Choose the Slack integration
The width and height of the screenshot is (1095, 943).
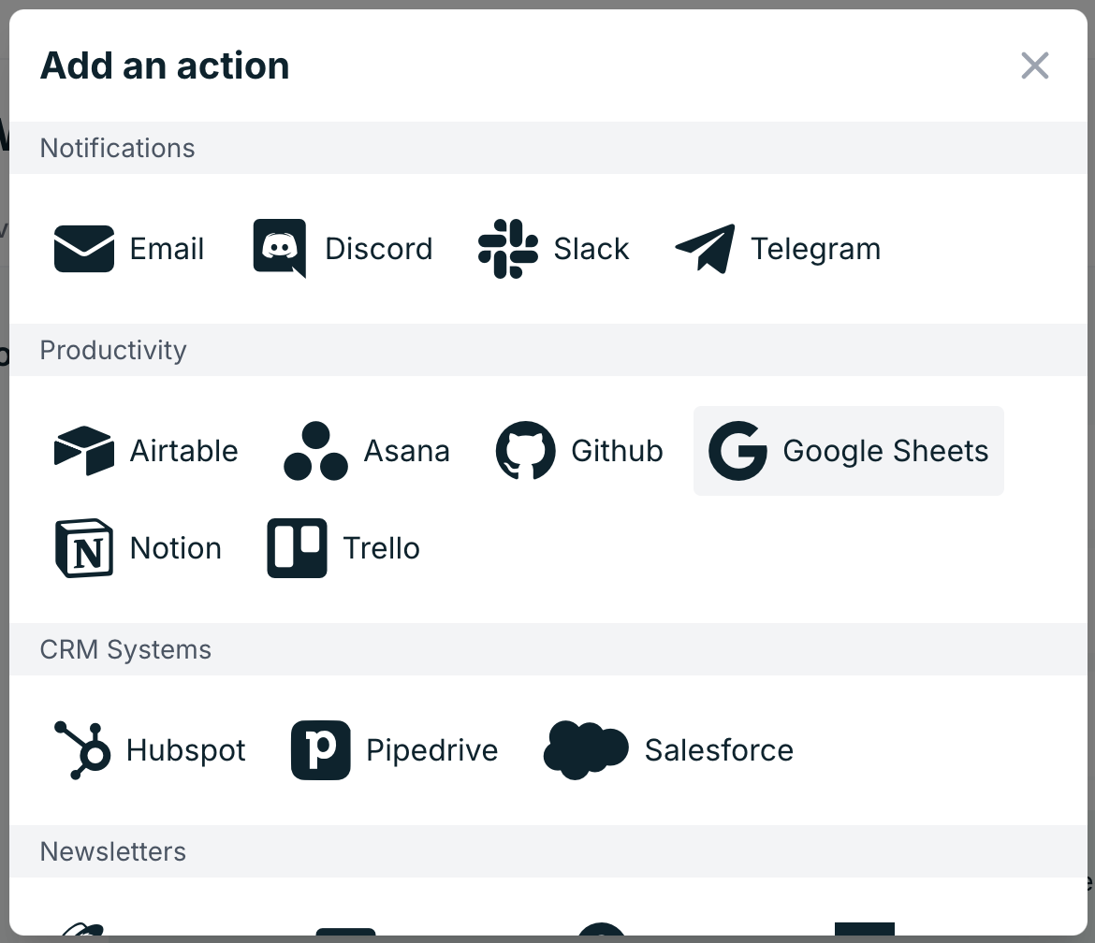[553, 249]
